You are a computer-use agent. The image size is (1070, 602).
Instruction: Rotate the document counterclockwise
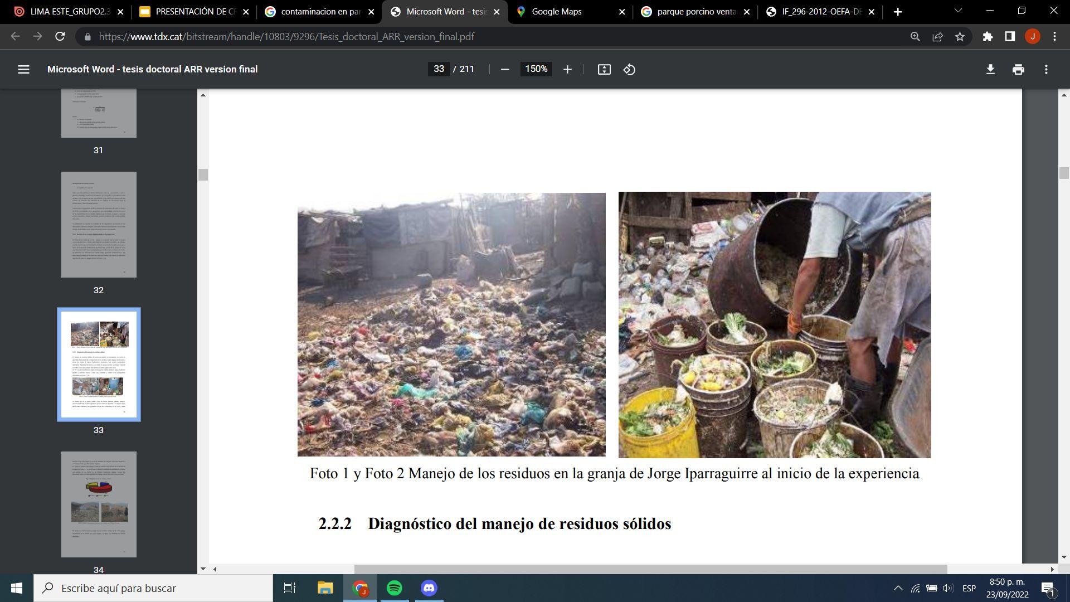pos(629,69)
